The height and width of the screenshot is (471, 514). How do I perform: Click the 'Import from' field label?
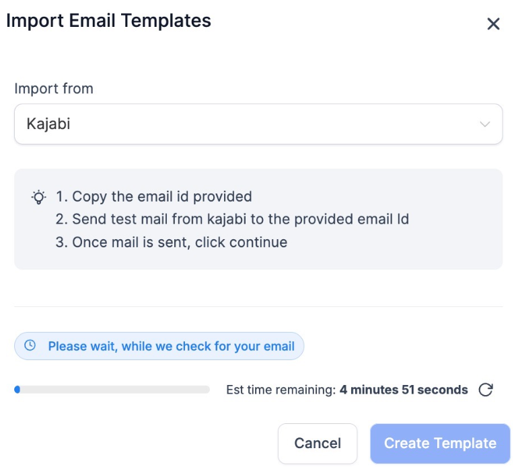54,89
